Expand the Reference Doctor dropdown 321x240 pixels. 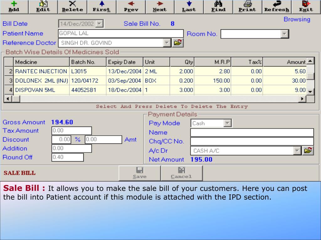point(167,43)
